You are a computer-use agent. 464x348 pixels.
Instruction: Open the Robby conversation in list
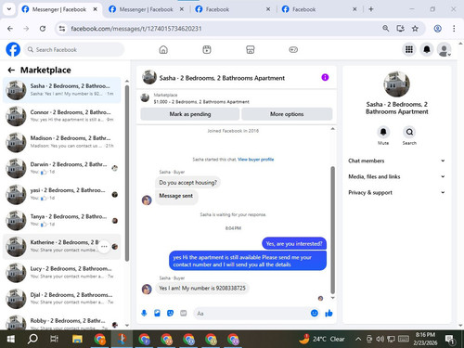click(62, 323)
